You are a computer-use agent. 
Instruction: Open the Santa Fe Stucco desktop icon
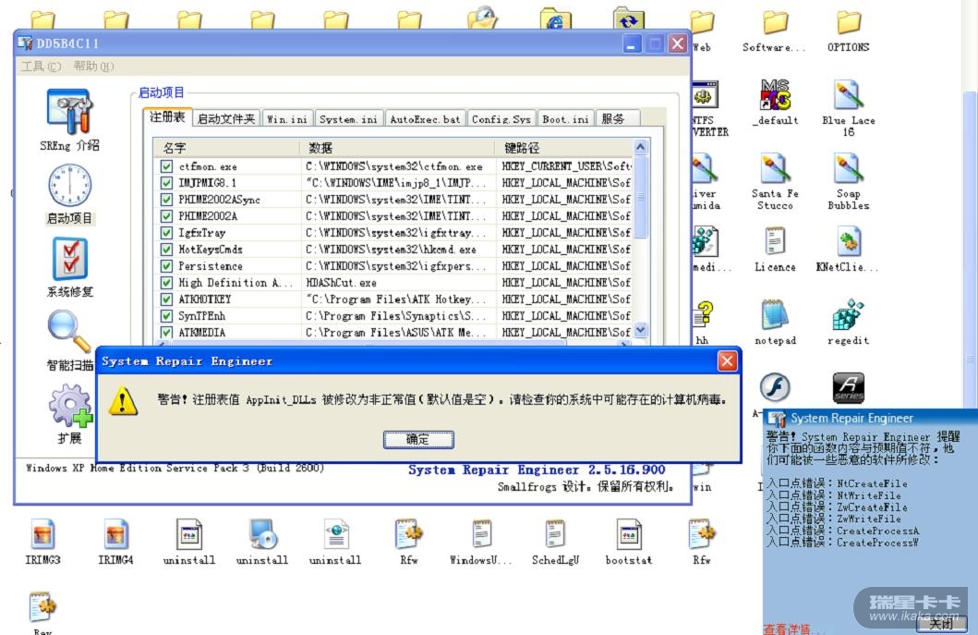point(775,168)
